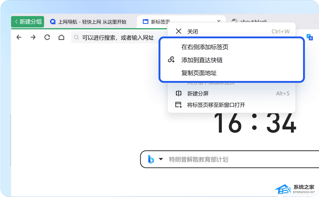Click the Q logo icon on 上网导航 tab
Viewport: 319px width, 197px height.
(x=53, y=22)
